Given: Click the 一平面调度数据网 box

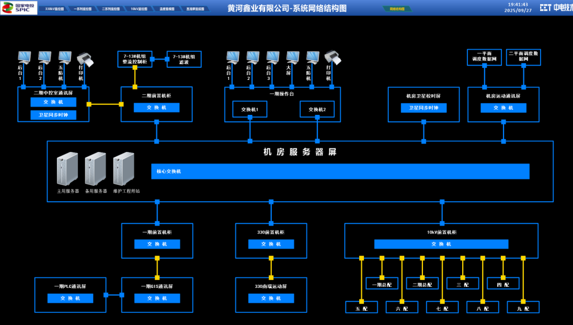Looking at the screenshot, I should coord(484,57).
